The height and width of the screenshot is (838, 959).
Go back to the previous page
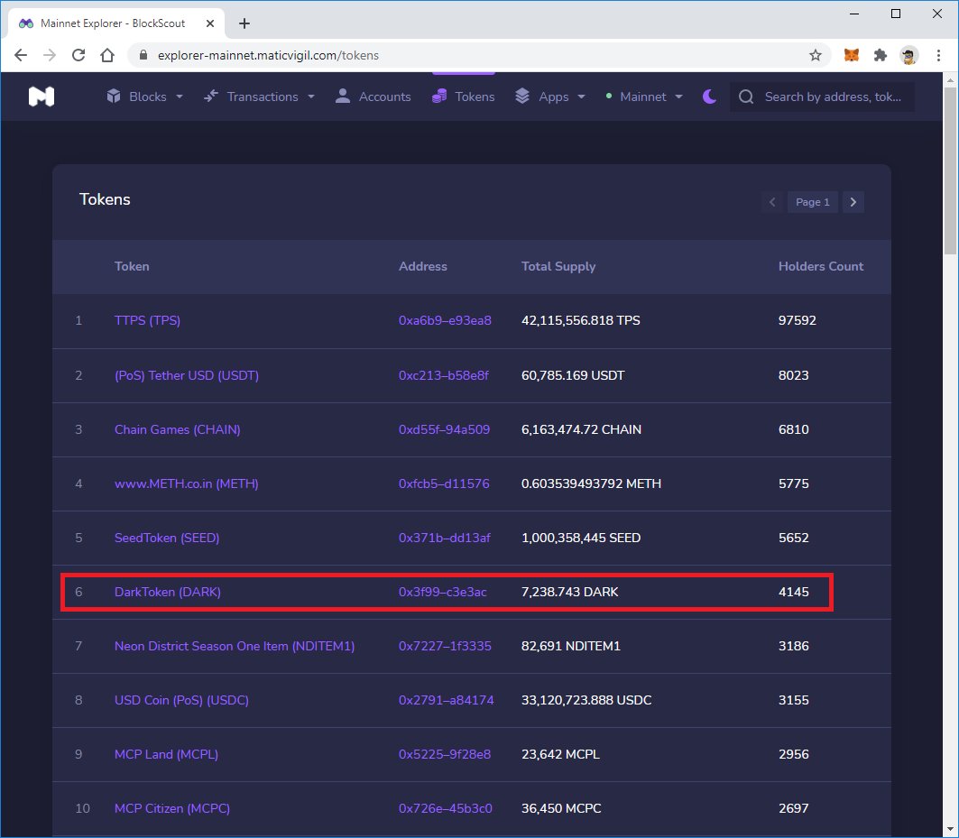(x=21, y=55)
